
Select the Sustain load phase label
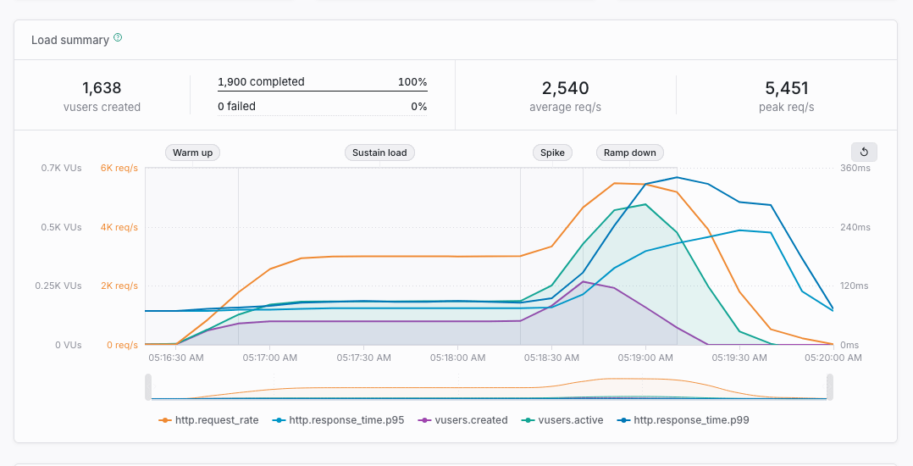click(x=379, y=153)
